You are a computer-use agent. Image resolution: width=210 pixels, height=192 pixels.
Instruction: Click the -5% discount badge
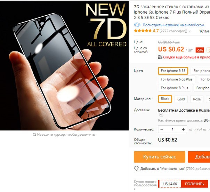(200, 50)
